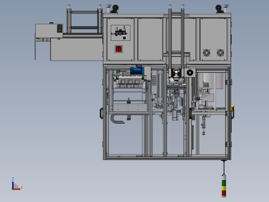Select the pneumatic air regulator unit on the panel
This screenshot has width=269, height=202.
[119, 32]
